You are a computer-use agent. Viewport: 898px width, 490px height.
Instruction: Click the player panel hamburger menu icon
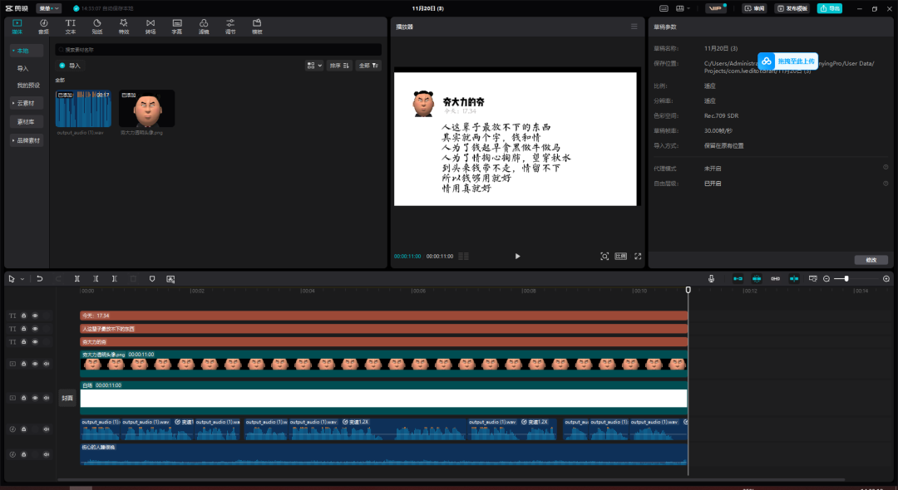[634, 27]
